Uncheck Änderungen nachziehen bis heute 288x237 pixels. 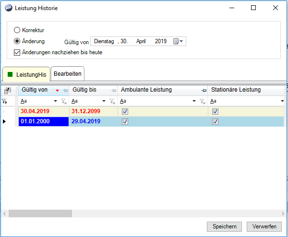click(17, 52)
